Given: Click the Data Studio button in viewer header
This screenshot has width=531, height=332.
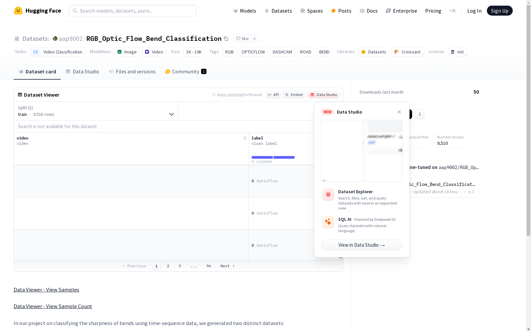Looking at the screenshot, I should [x=323, y=95].
